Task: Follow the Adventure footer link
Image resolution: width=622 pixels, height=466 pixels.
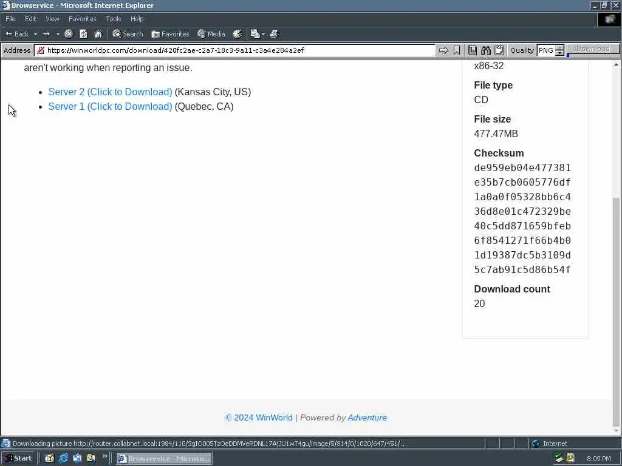Action: point(367,417)
